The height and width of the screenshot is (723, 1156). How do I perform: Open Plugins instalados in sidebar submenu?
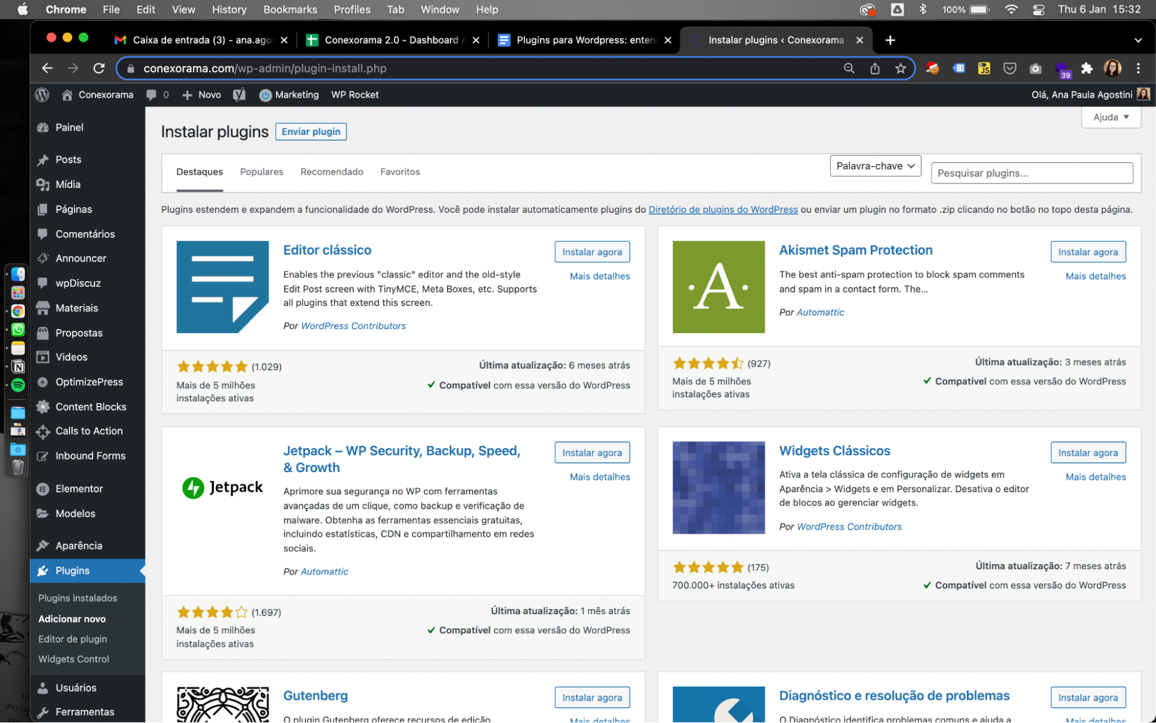pos(77,598)
